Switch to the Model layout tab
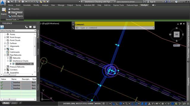Image resolution: width=190 pixels, height=106 pixels. click(x=6, y=103)
